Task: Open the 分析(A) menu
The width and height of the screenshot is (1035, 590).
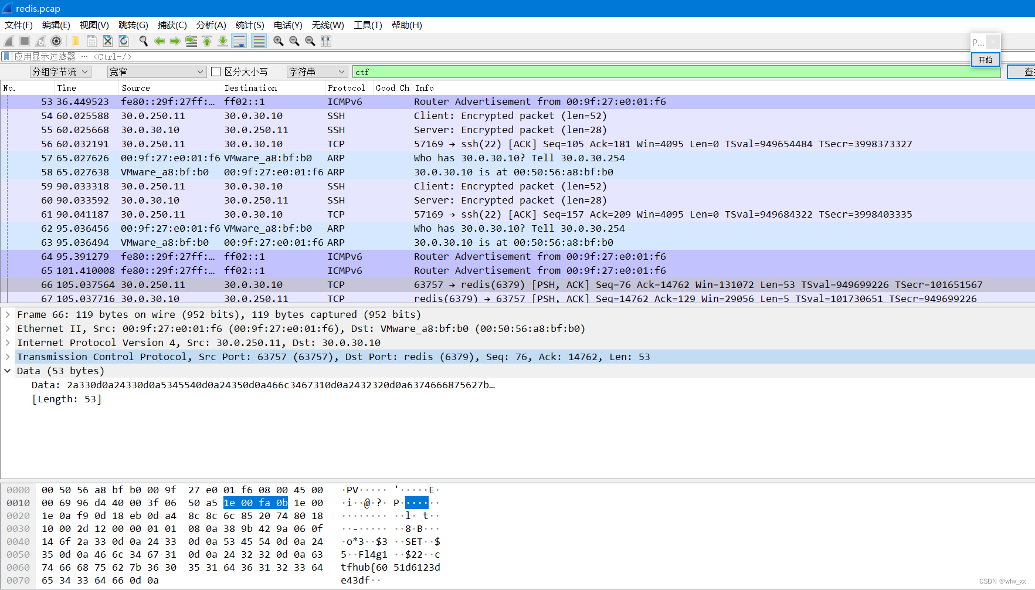Action: pos(211,25)
